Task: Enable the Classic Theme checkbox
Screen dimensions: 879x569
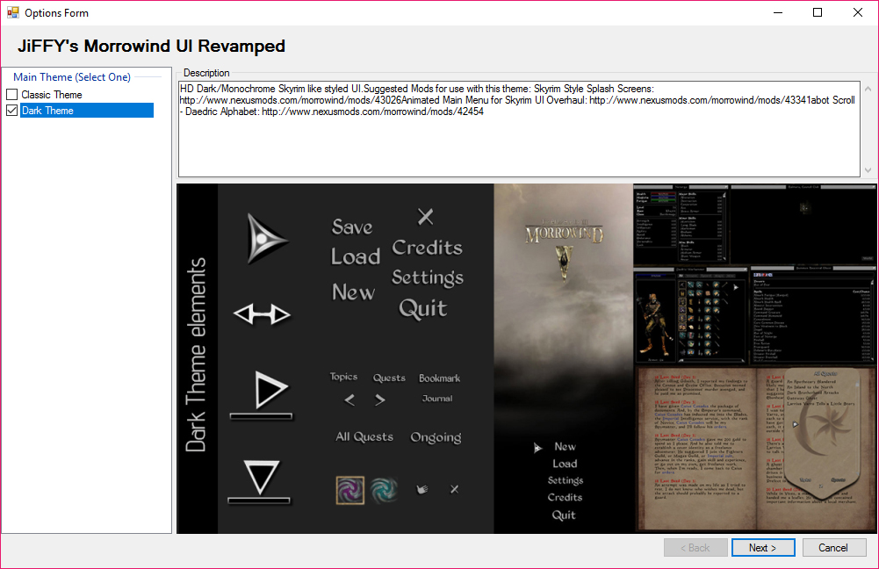Action: (x=11, y=94)
